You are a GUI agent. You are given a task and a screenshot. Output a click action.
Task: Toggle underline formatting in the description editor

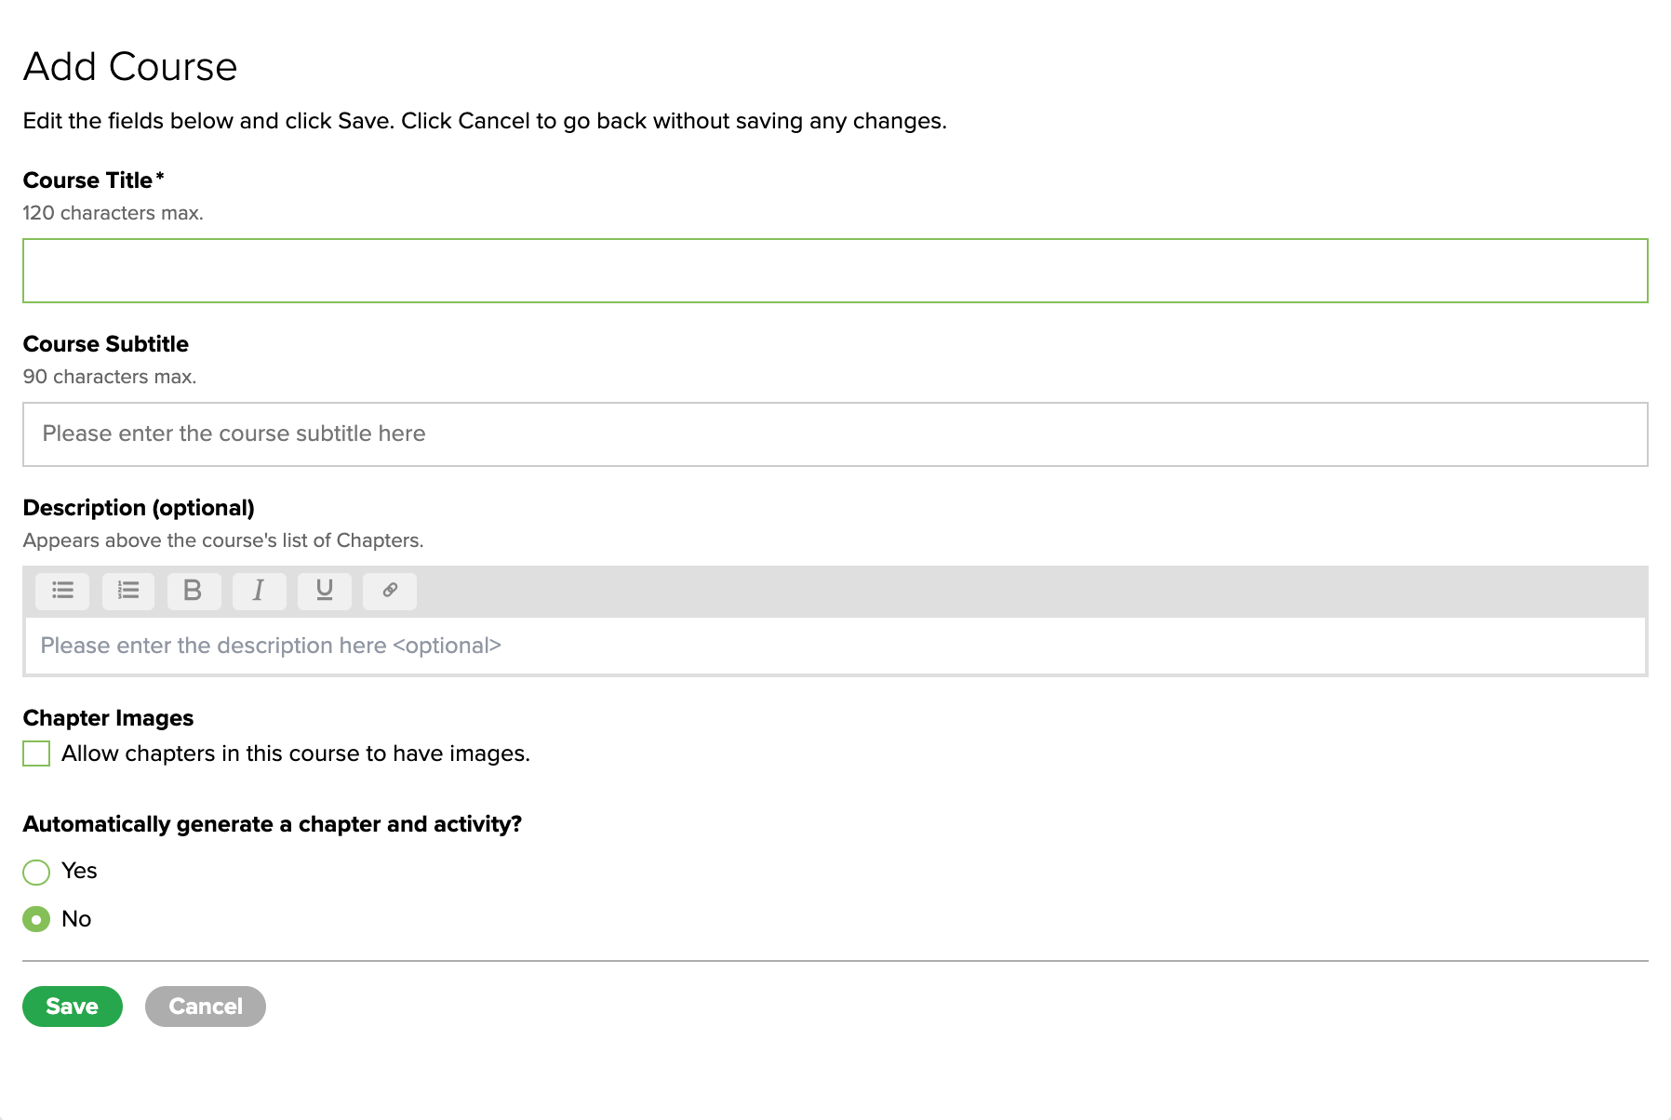324,591
